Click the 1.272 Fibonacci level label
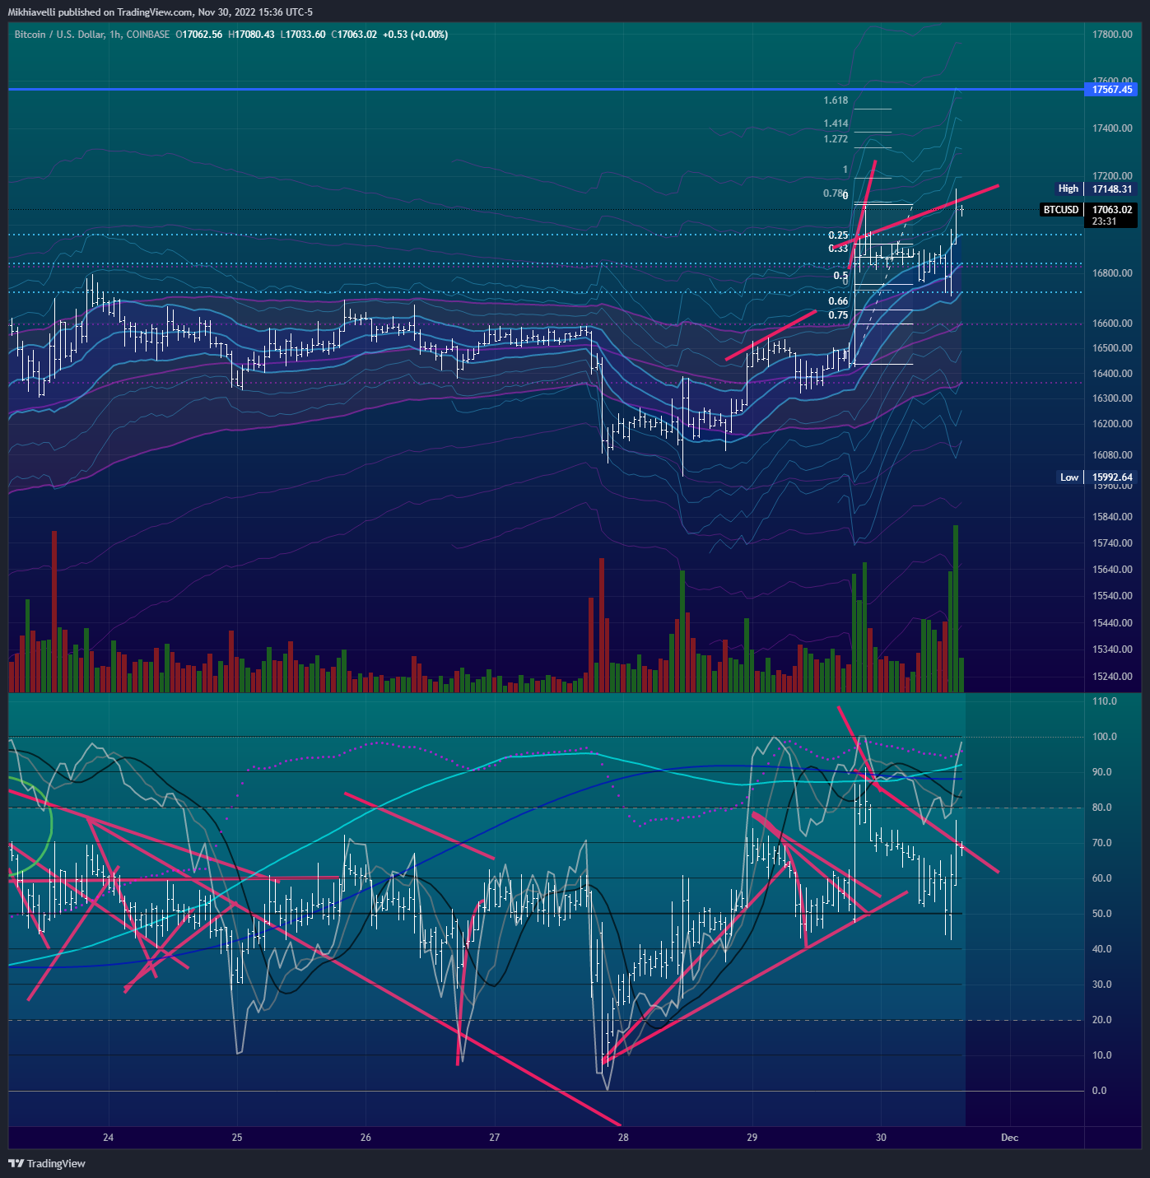 [836, 139]
